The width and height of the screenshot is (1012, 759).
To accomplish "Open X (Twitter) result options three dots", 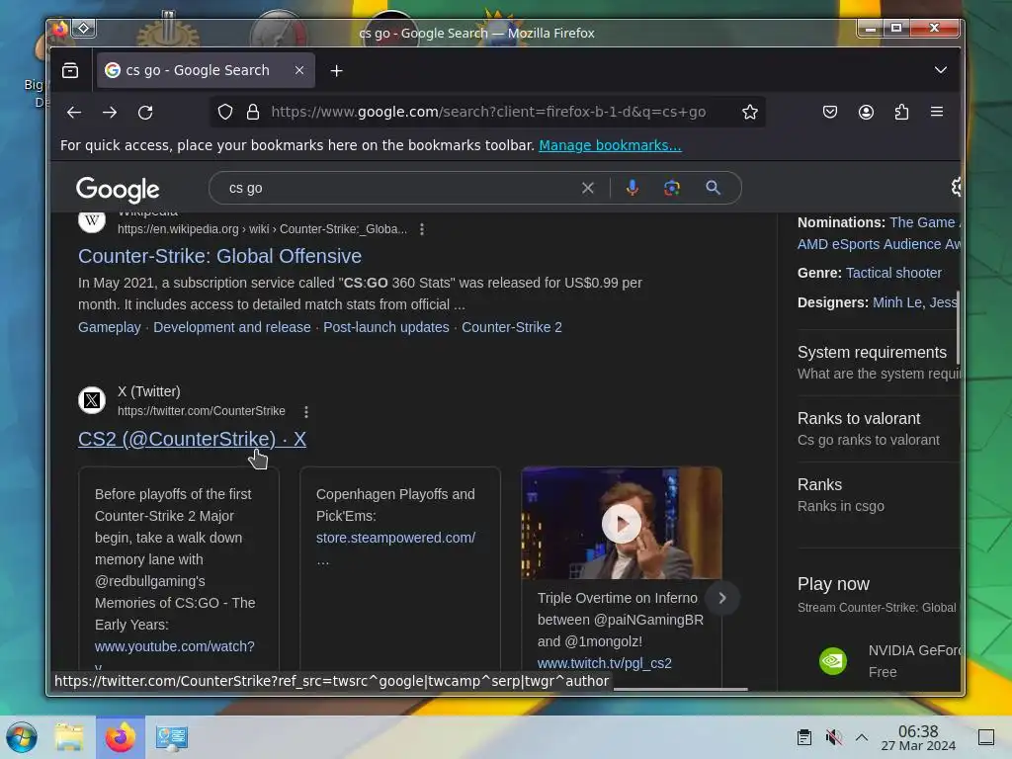I will pyautogui.click(x=306, y=412).
